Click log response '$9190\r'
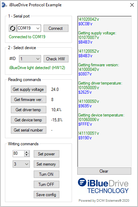The image size is (138, 207). tap(85, 138)
